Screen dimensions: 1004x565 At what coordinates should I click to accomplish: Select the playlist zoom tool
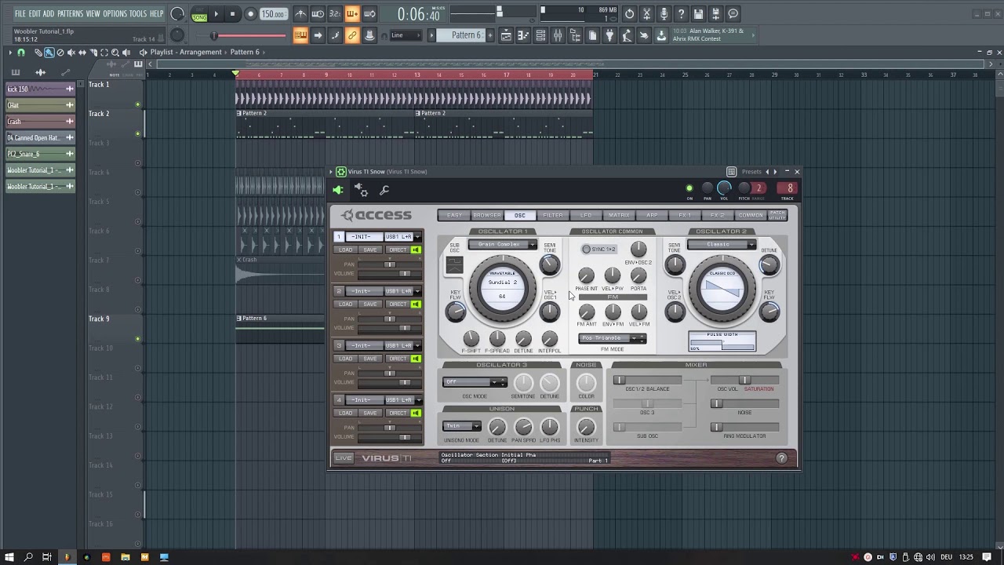[x=115, y=53]
